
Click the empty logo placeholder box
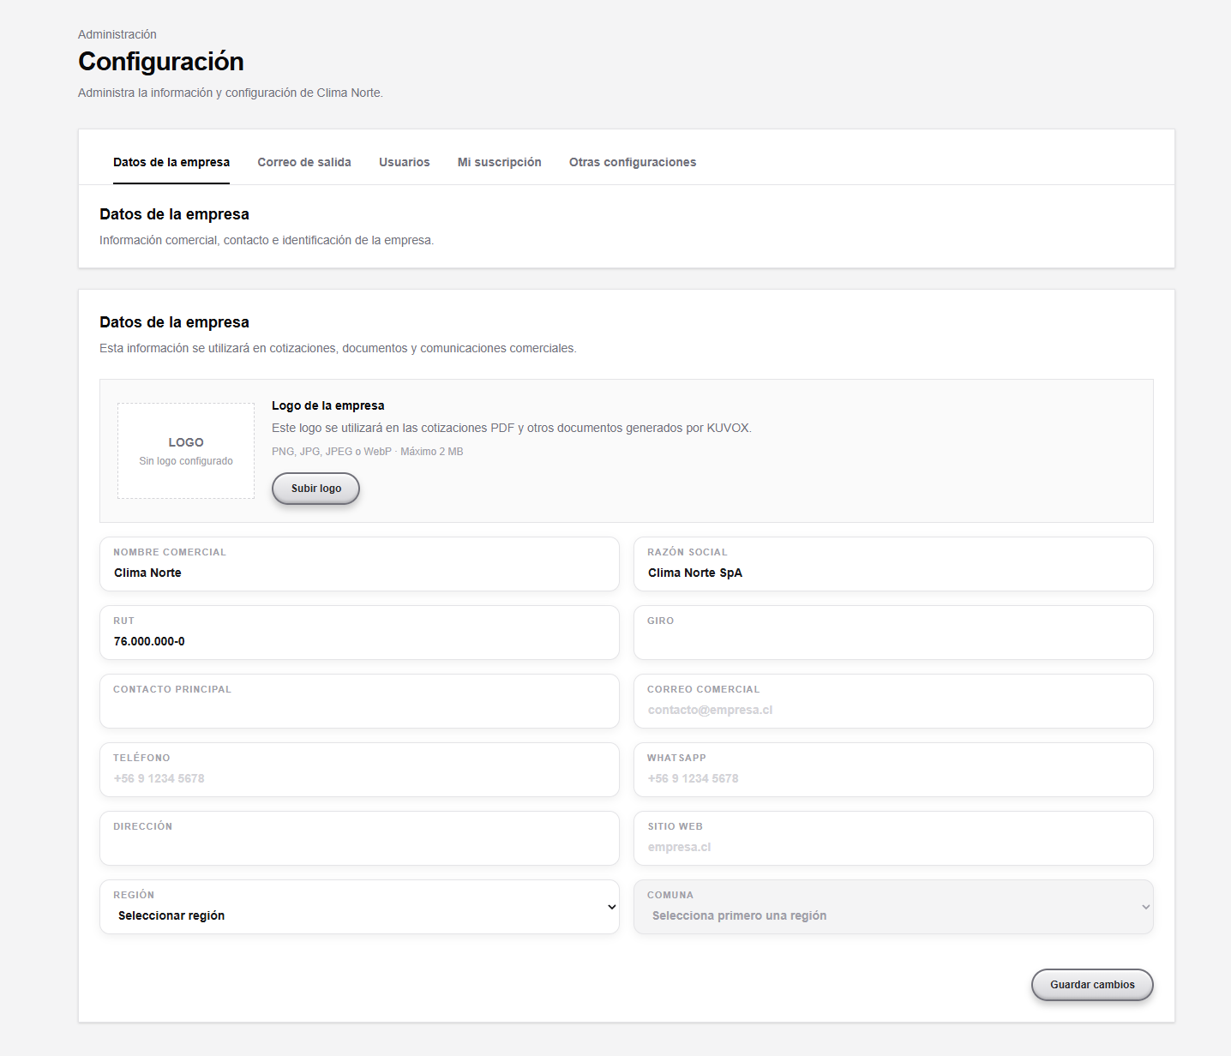[x=186, y=451]
